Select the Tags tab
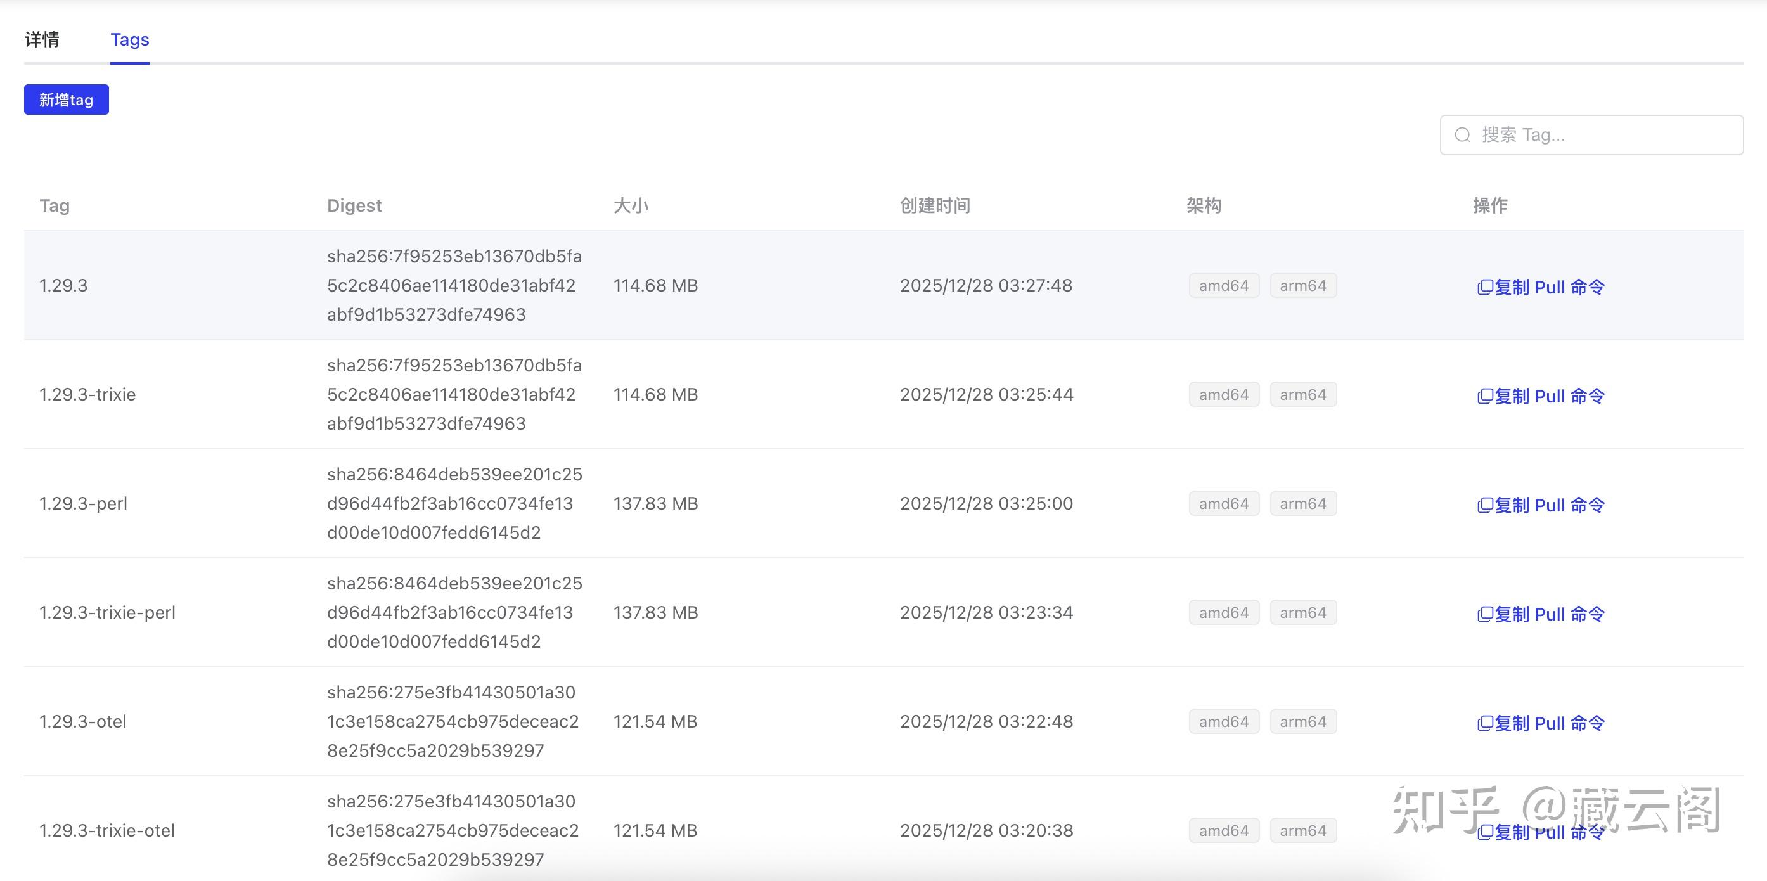Viewport: 1767px width, 881px height. pyautogui.click(x=130, y=40)
